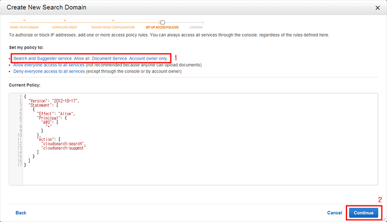Click the current step circle indicator

162,22
